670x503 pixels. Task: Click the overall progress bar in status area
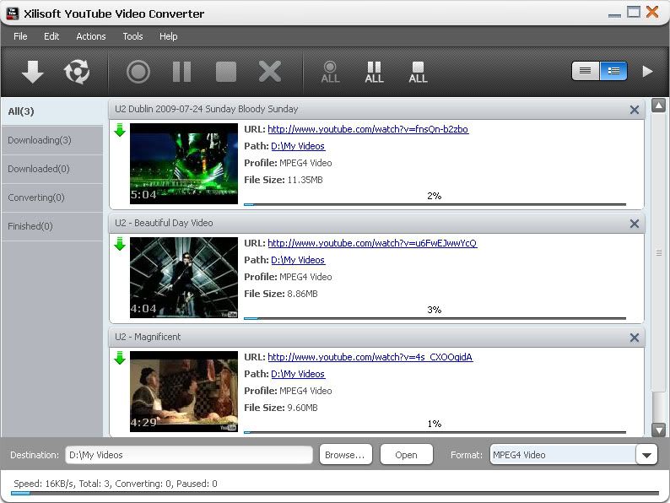click(x=334, y=493)
